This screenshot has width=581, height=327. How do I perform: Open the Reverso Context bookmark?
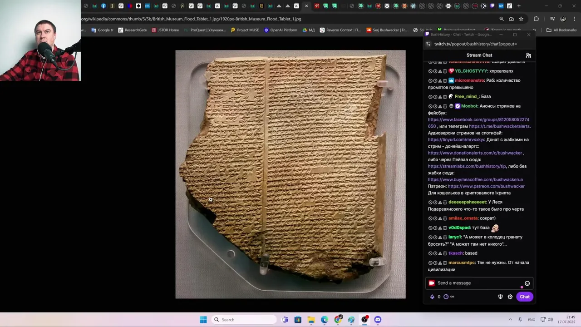[340, 30]
